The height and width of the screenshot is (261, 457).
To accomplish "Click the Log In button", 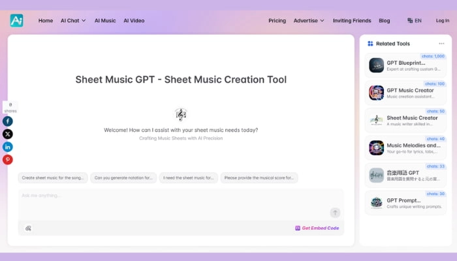I will click(443, 21).
